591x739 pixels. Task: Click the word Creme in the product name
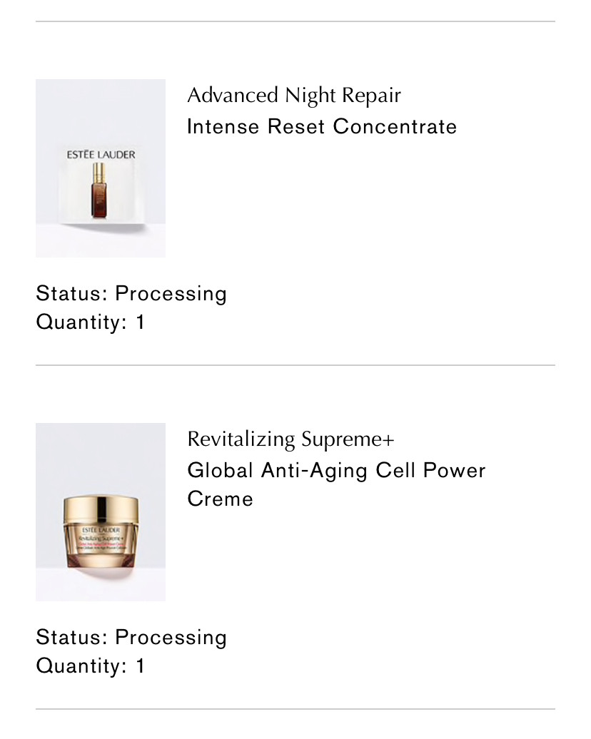[x=221, y=499]
